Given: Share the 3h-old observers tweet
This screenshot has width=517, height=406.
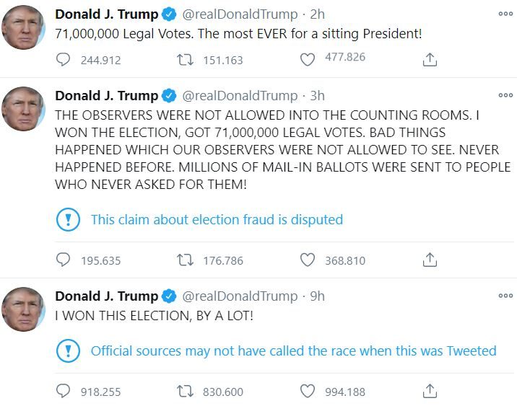Looking at the screenshot, I should 430,260.
